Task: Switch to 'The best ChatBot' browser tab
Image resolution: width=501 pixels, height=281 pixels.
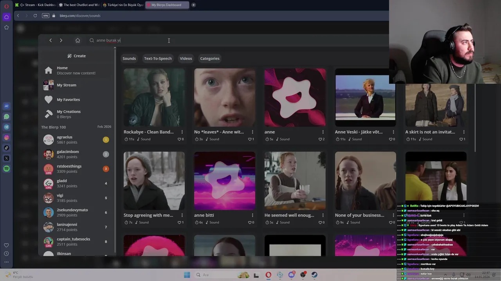Action: pyautogui.click(x=79, y=5)
